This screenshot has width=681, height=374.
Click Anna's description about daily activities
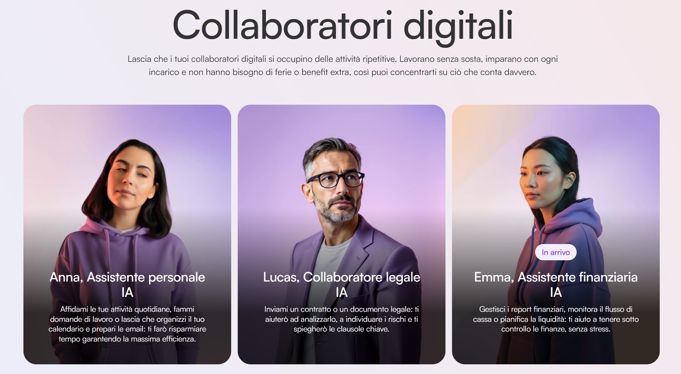coord(127,324)
